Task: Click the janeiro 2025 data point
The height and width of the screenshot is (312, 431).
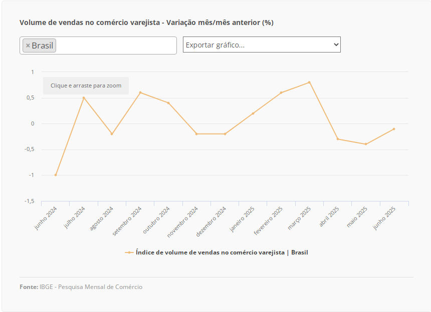Action: (x=253, y=113)
